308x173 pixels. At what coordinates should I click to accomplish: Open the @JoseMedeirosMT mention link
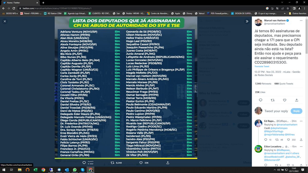274,157
